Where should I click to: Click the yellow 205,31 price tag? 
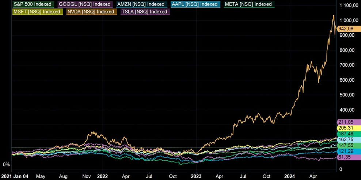click(x=347, y=128)
